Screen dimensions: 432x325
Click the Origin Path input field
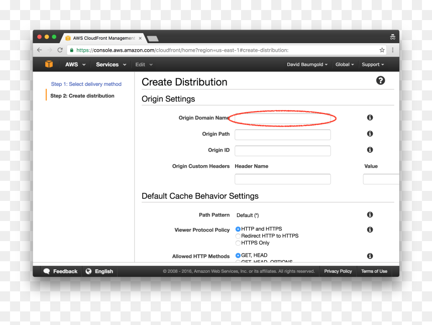pos(283,135)
